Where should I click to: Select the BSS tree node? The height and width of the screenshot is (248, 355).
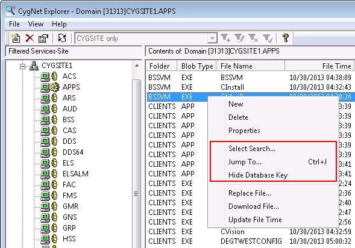coord(69,120)
